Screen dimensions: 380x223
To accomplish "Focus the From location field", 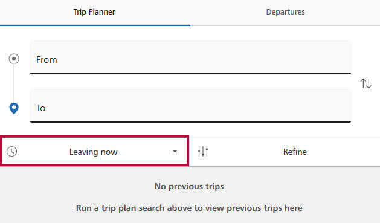I will tap(190, 57).
